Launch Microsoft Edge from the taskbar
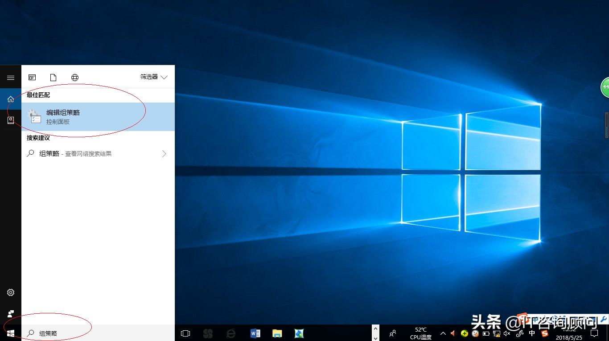This screenshot has width=609, height=341. [x=231, y=333]
